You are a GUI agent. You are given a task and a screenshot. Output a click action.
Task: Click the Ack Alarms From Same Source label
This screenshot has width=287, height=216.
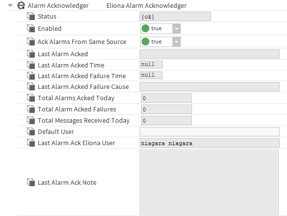82,42
